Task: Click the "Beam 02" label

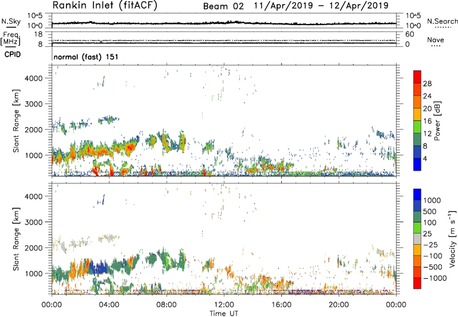Action: click(x=223, y=6)
